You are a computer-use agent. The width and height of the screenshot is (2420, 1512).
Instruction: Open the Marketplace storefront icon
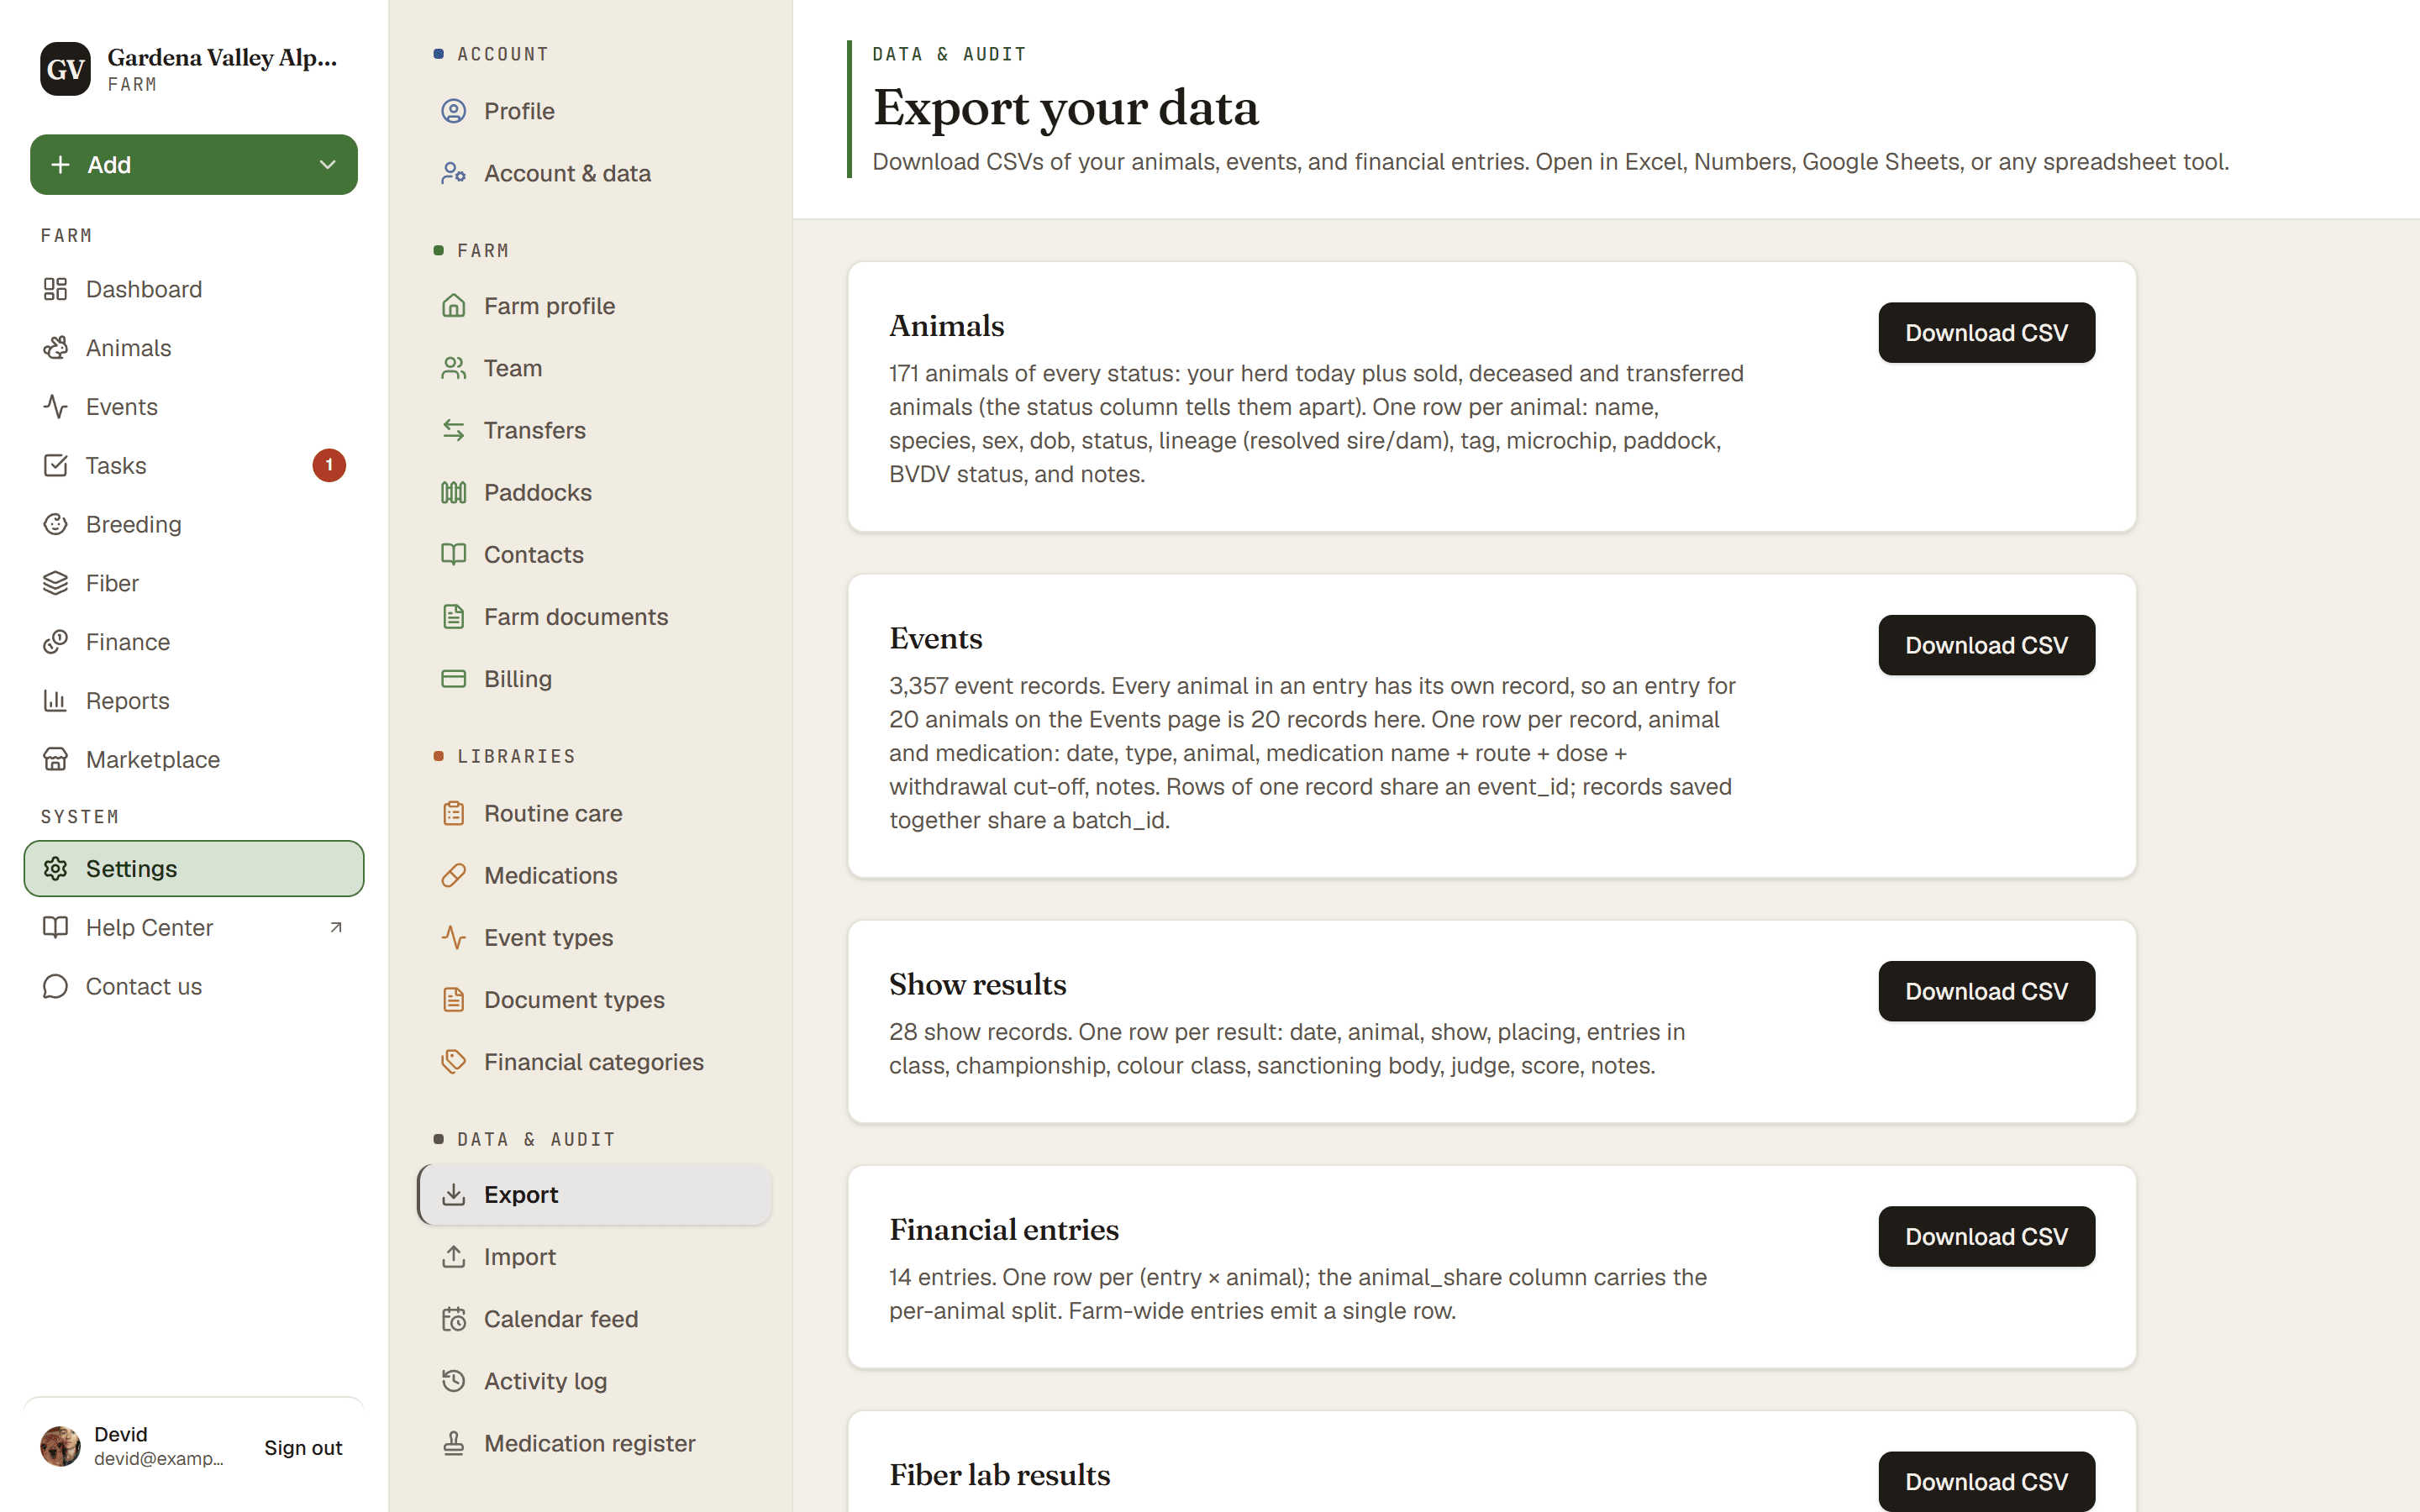(55, 760)
